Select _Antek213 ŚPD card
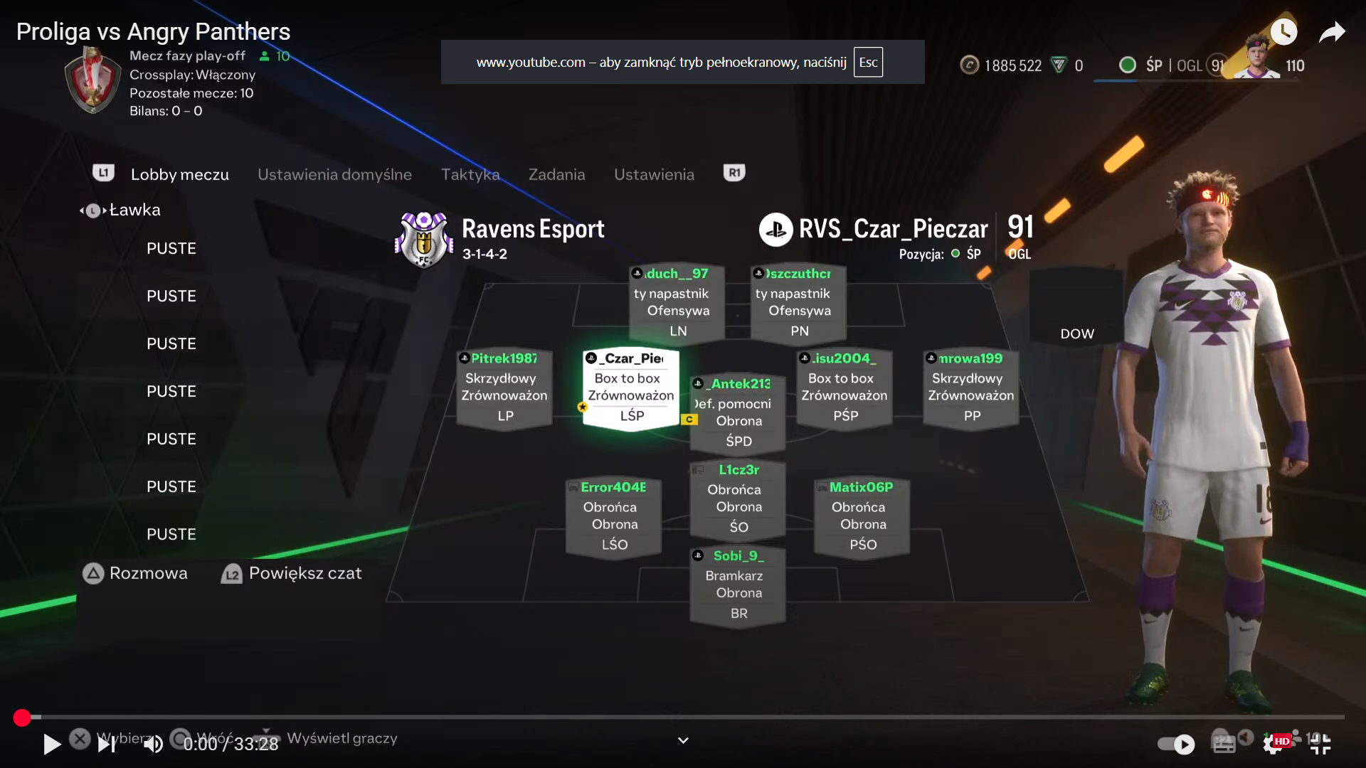The width and height of the screenshot is (1366, 768). coord(738,414)
